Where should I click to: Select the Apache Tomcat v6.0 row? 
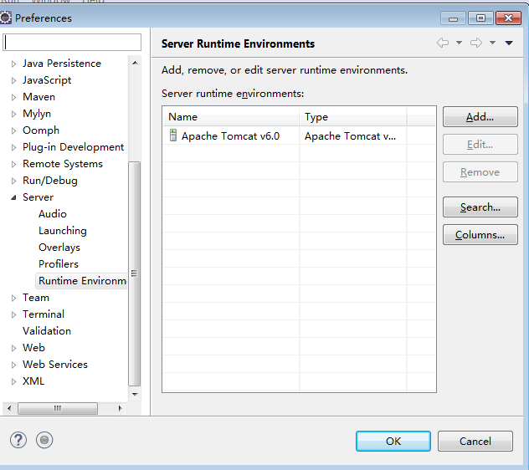click(300, 135)
